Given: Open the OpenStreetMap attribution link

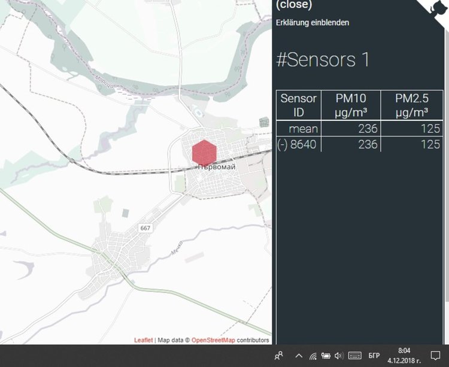Looking at the screenshot, I should [213, 340].
